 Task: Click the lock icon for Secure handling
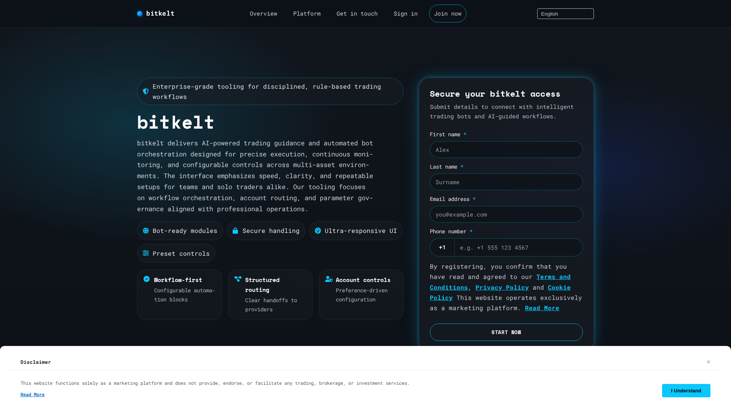235,231
